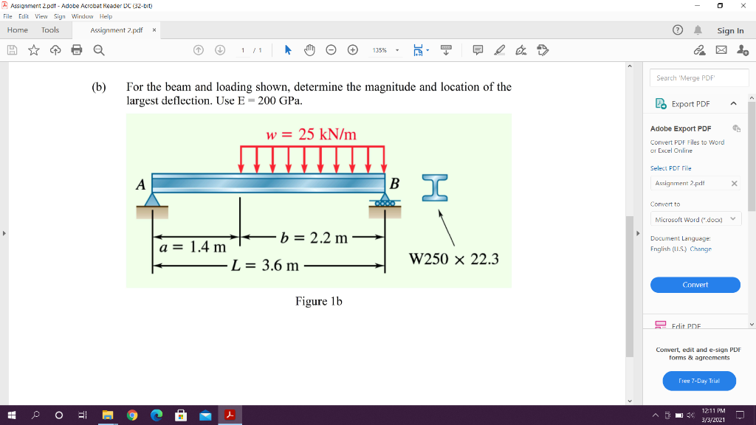Click the Convert button
The height and width of the screenshot is (425, 756).
point(695,285)
